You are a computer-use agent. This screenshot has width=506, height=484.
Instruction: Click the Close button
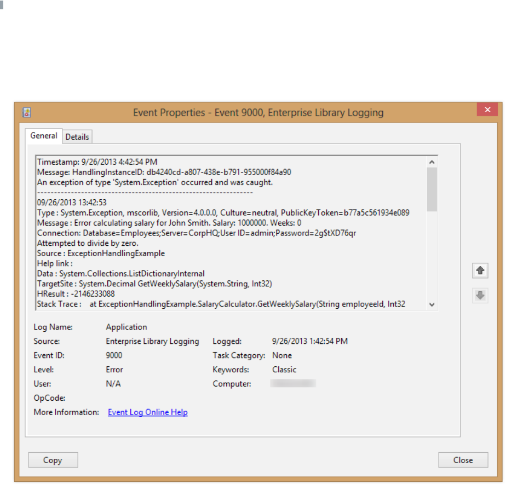coord(463,460)
